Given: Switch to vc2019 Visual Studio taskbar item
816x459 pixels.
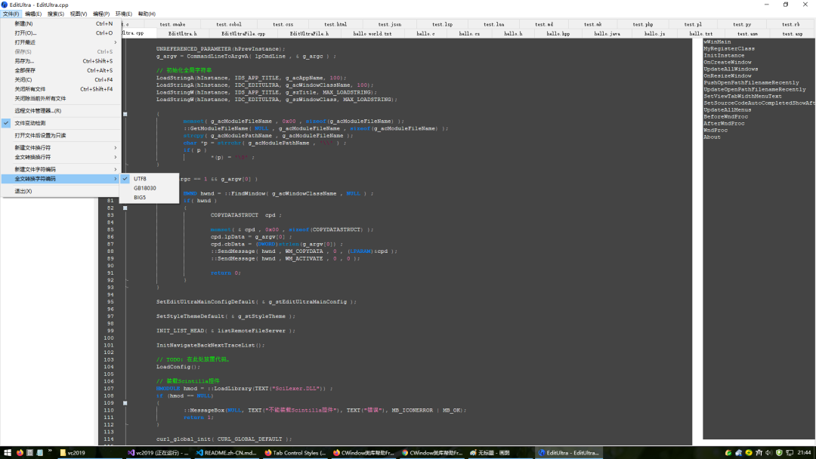Looking at the screenshot, I should point(158,453).
